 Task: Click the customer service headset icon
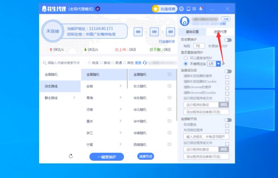145,63
